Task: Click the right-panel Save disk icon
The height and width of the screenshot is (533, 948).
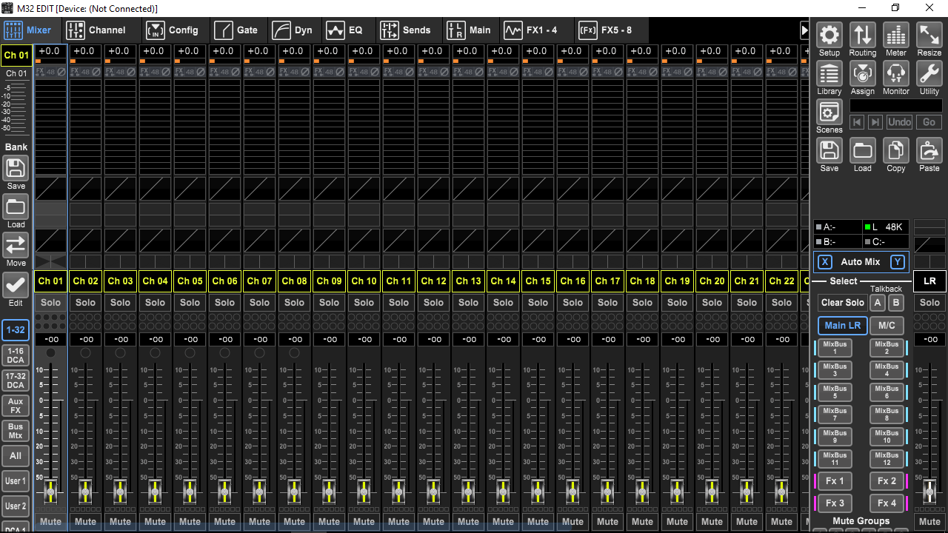Action: (829, 150)
